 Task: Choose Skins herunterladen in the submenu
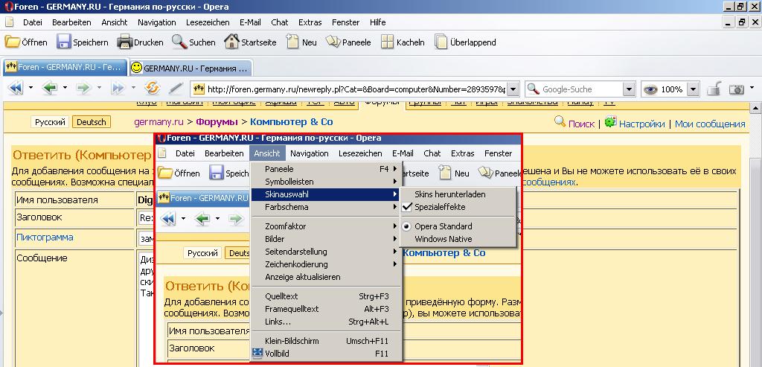(x=449, y=194)
